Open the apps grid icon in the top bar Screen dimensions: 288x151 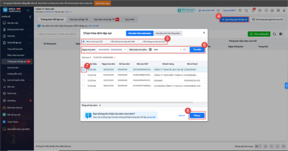[278, 10]
